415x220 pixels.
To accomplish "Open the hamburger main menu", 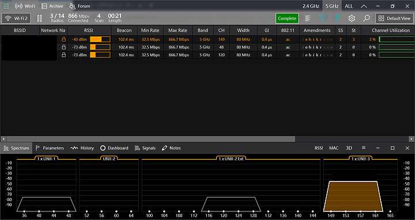I will 6,6.
